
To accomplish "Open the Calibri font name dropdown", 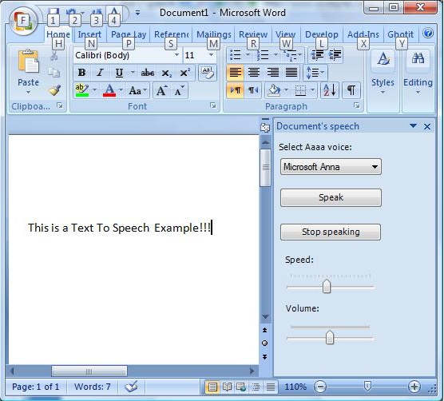I will pyautogui.click(x=176, y=55).
